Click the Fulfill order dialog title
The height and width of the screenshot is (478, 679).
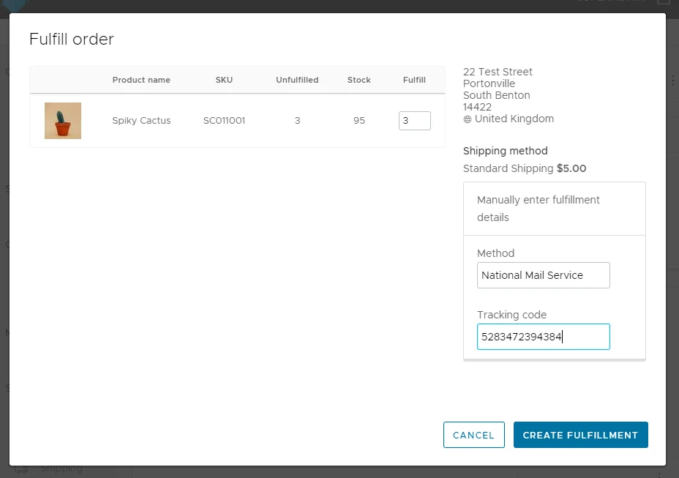pyautogui.click(x=72, y=39)
